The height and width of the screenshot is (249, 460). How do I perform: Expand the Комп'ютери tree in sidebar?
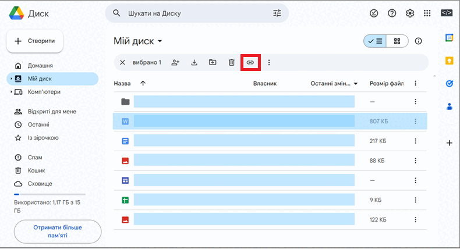11,92
